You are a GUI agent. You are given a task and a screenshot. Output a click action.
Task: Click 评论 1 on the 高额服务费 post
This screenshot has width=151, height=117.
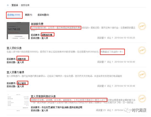coord(110,38)
